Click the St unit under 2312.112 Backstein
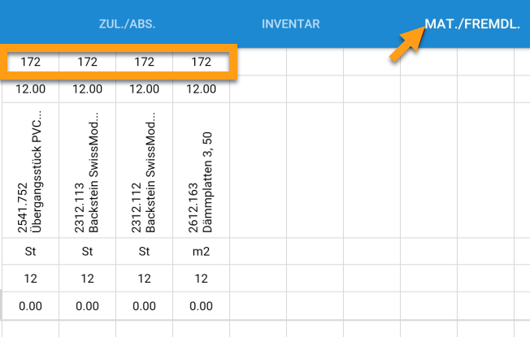This screenshot has height=337, width=530. tap(145, 251)
